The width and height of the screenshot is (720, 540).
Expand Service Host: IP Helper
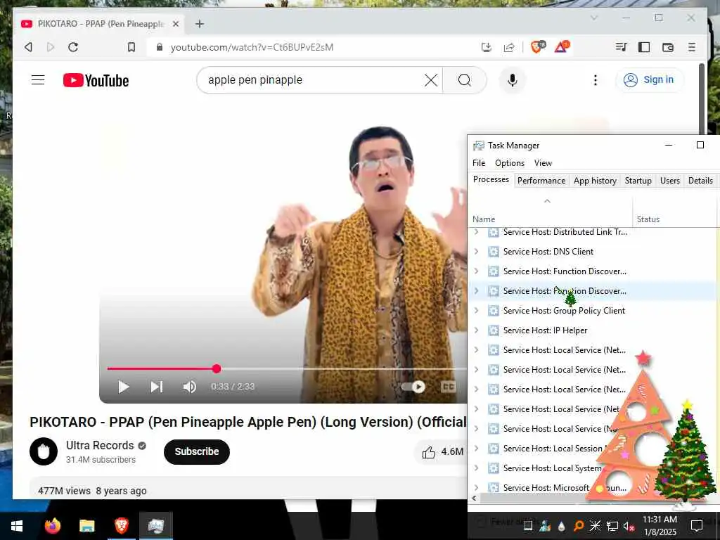tap(476, 330)
